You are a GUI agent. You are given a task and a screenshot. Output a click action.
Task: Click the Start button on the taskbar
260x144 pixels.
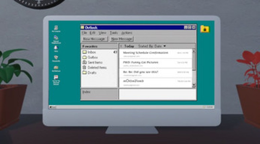53,107
